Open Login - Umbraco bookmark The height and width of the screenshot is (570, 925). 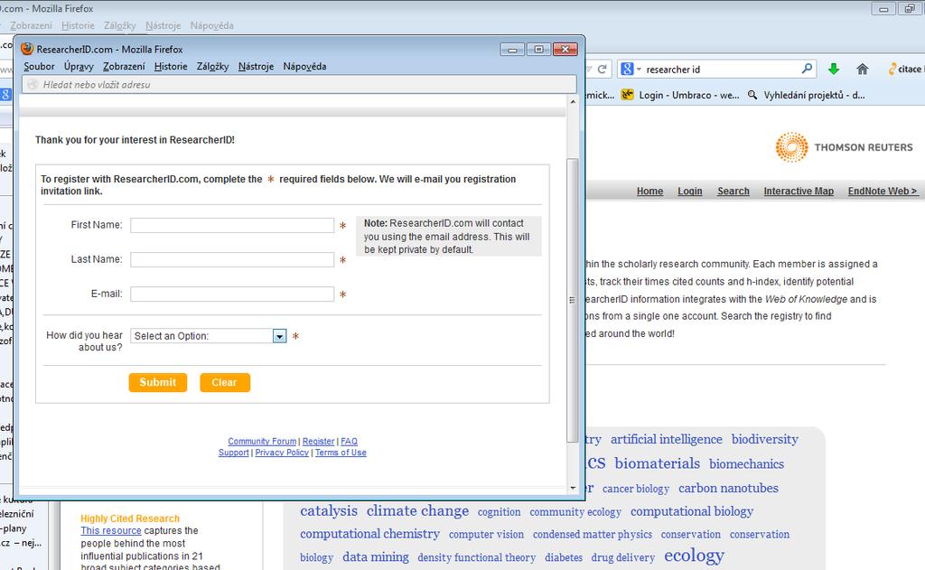(680, 95)
